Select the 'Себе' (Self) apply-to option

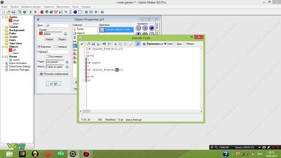[x=165, y=44]
